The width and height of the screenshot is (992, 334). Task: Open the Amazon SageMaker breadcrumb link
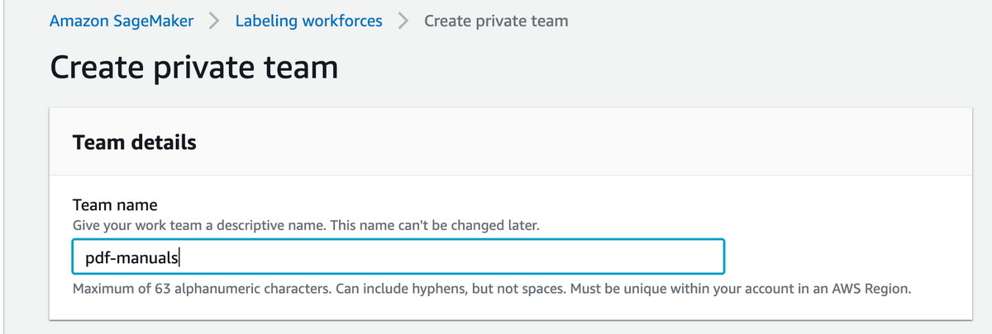point(122,21)
